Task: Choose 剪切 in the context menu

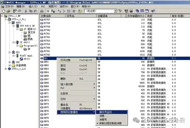Action: pos(76,66)
